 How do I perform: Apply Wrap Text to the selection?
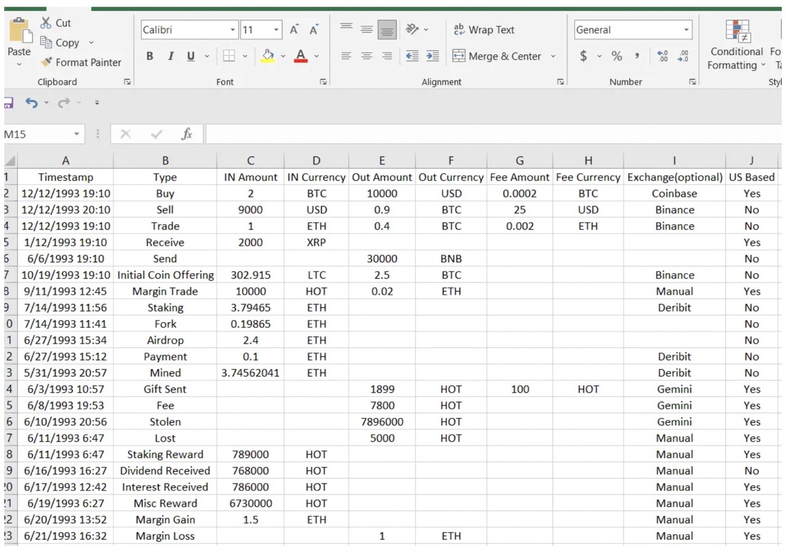click(484, 29)
